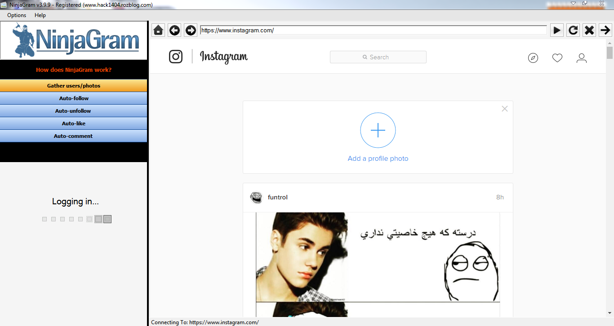Click the Connecting To status bar text
The width and height of the screenshot is (614, 326).
(205, 322)
